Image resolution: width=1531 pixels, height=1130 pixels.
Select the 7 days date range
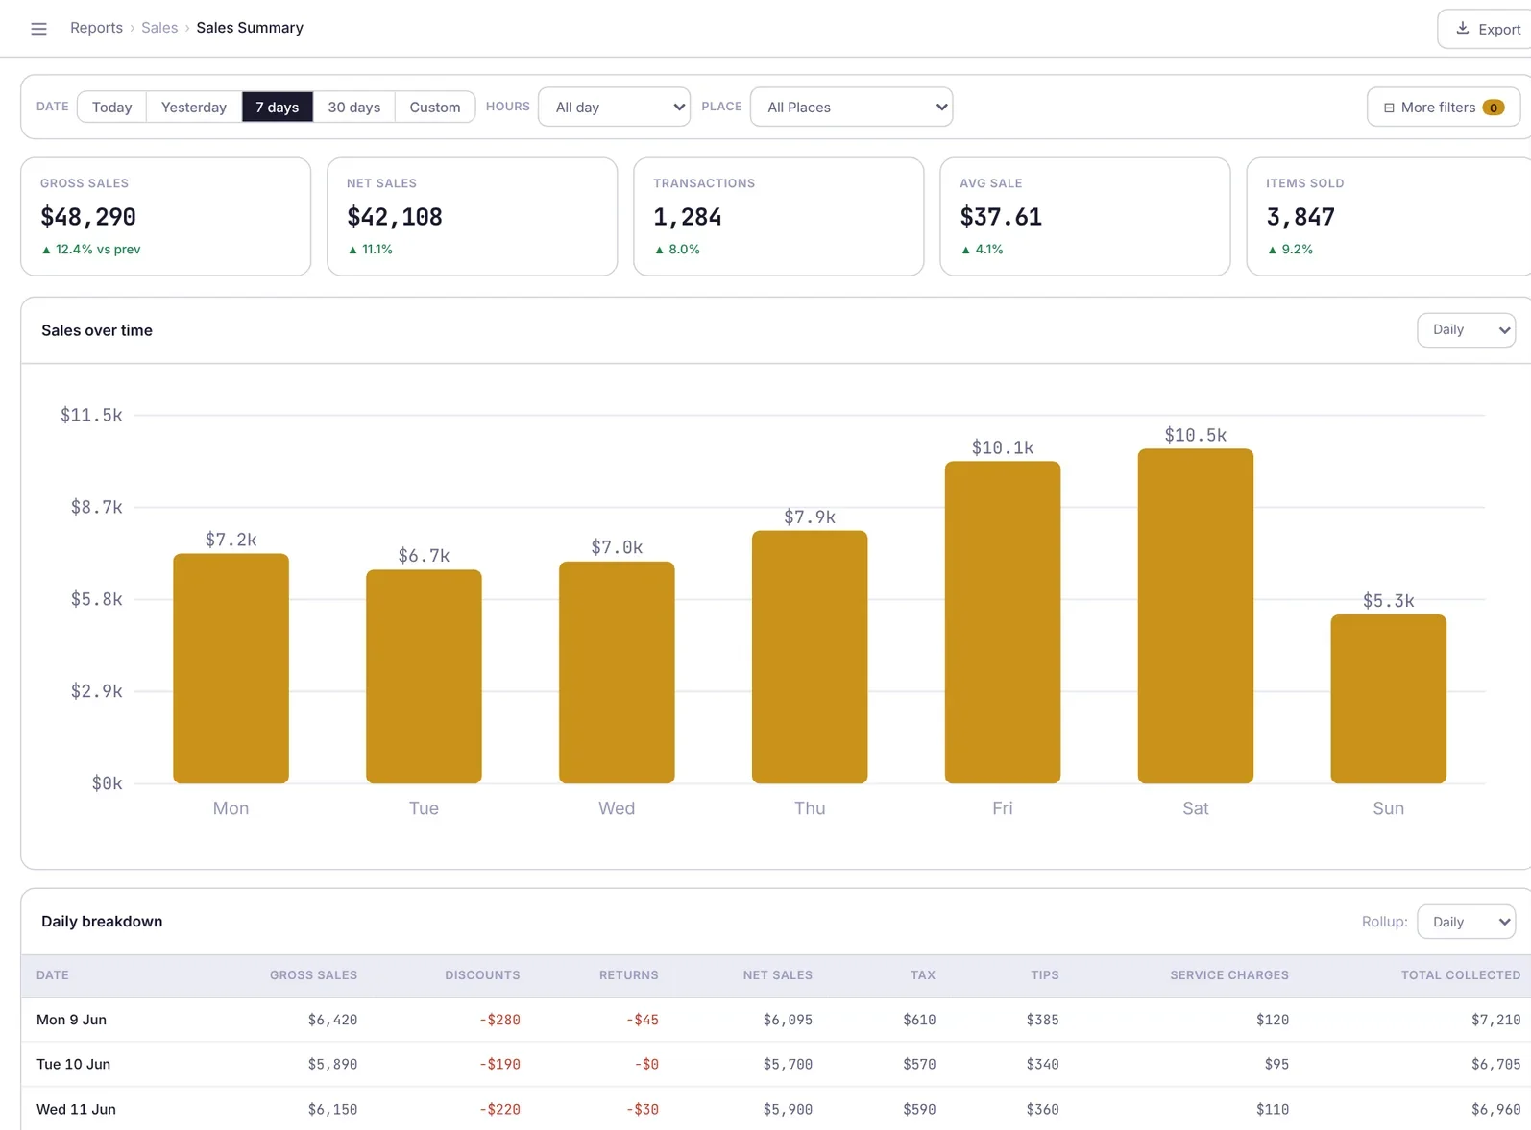pyautogui.click(x=278, y=108)
